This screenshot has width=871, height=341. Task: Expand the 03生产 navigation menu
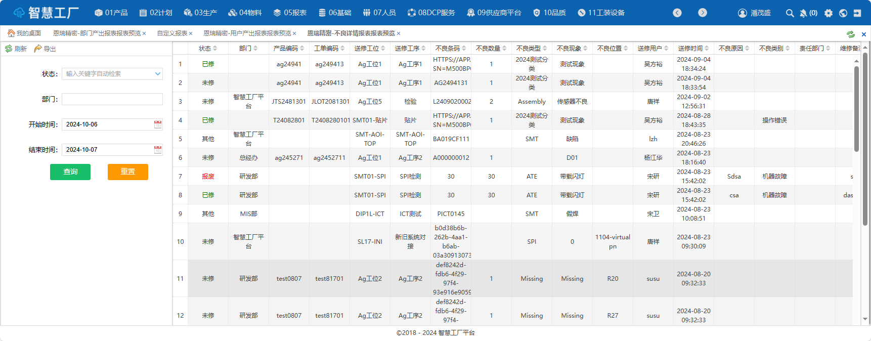point(200,13)
